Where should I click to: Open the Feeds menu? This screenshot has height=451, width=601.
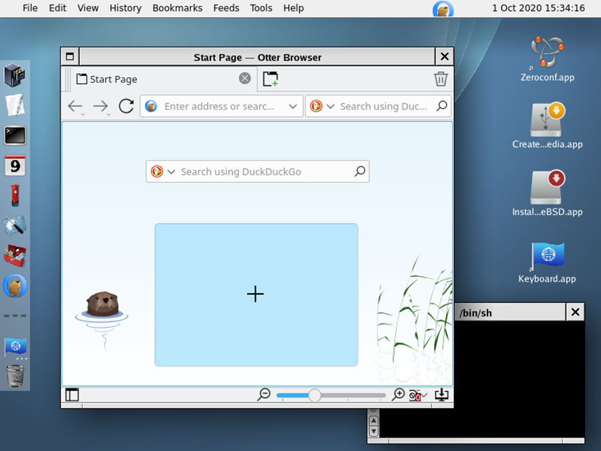(x=226, y=8)
